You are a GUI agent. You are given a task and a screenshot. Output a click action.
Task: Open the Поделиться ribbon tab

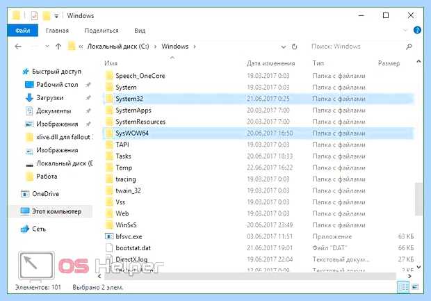[x=101, y=31]
